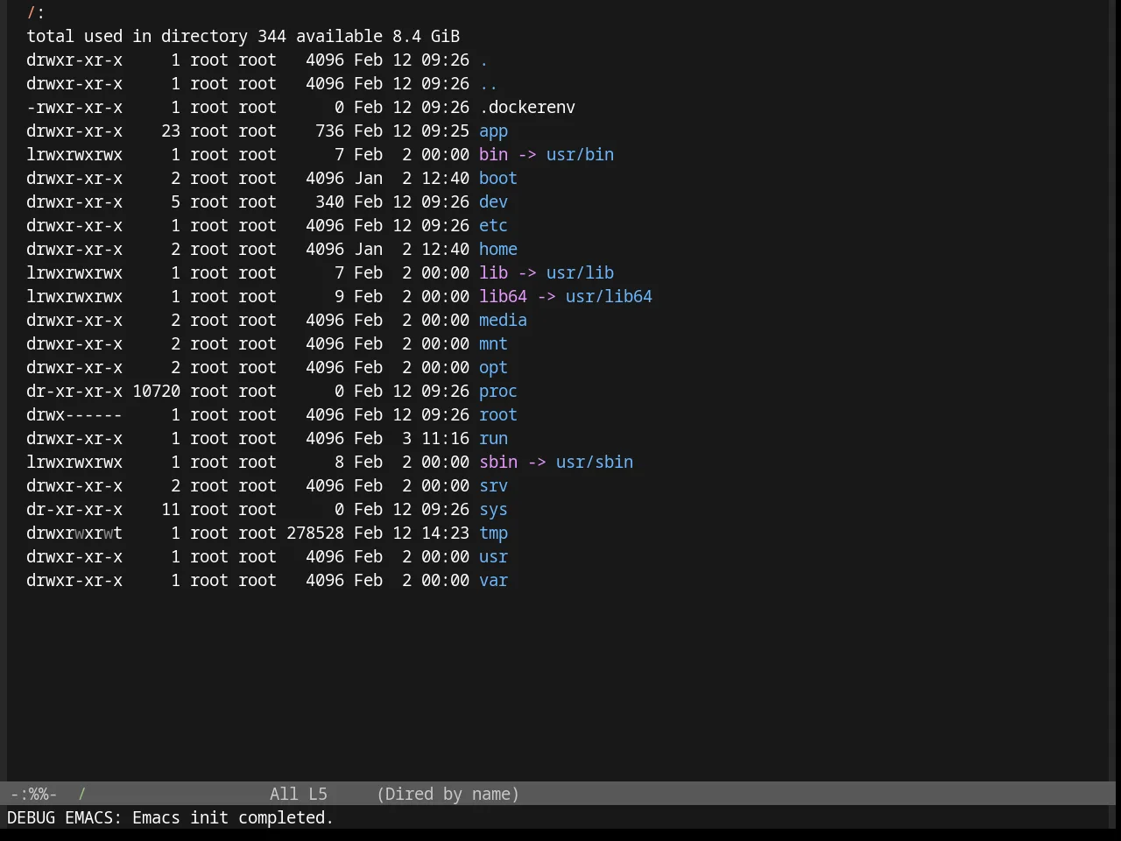Click 'All L5' position indicator in mode line
The height and width of the screenshot is (841, 1121).
pyautogui.click(x=299, y=795)
